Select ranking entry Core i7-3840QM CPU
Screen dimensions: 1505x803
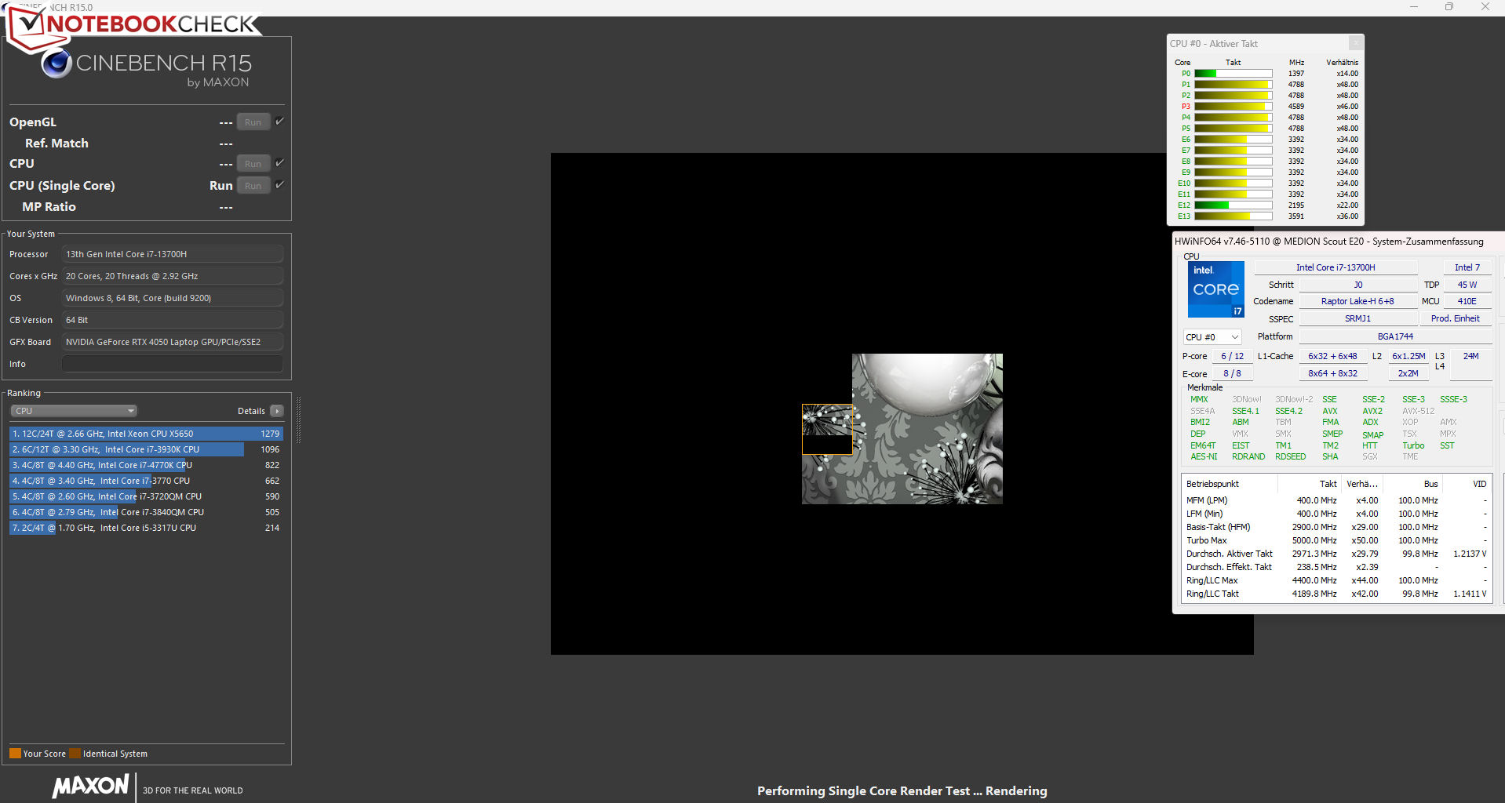[146, 512]
